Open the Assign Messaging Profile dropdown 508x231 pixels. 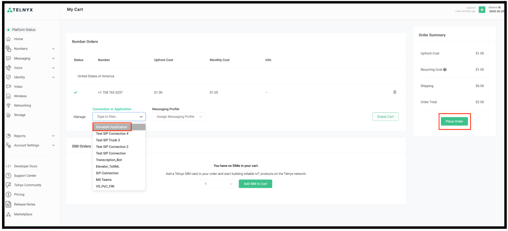(x=178, y=117)
